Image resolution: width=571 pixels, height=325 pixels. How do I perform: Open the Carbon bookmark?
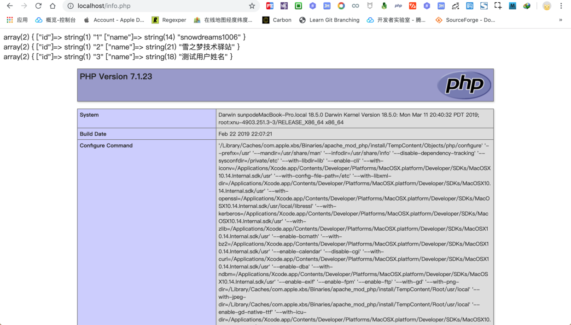[277, 20]
